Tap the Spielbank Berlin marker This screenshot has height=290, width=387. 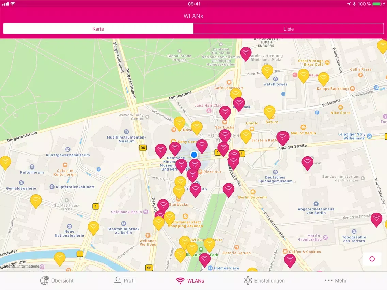tap(145, 212)
